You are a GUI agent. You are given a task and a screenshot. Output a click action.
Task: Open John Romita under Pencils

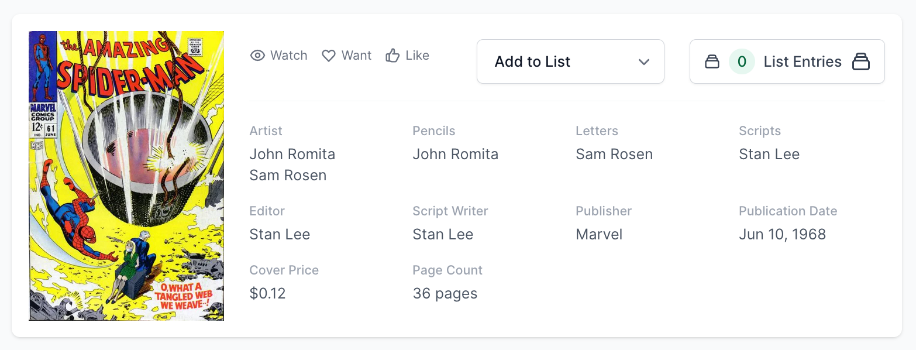[456, 155]
